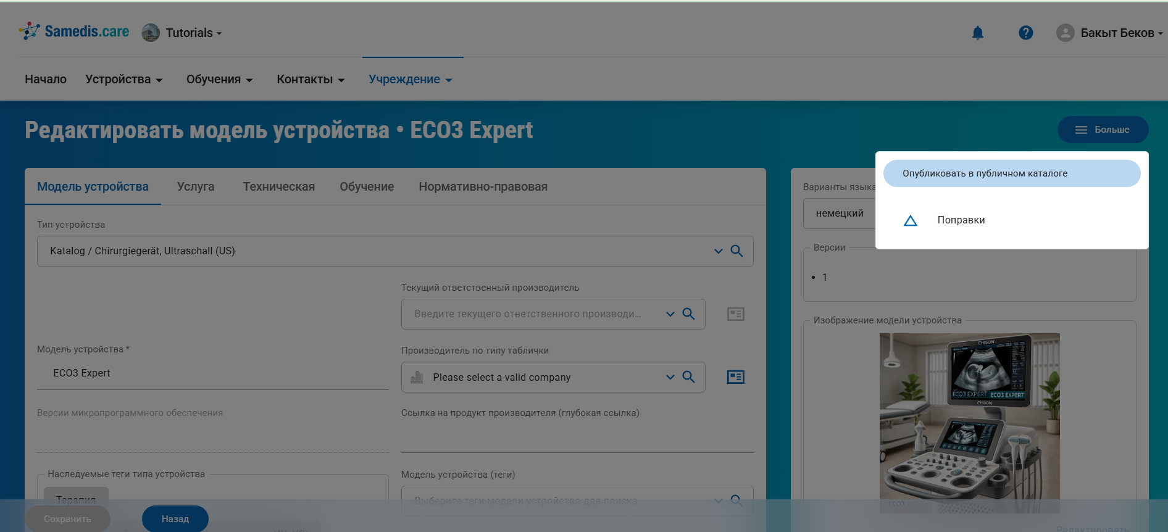Switch to the Услуга tab
This screenshot has width=1168, height=532.
tap(196, 186)
